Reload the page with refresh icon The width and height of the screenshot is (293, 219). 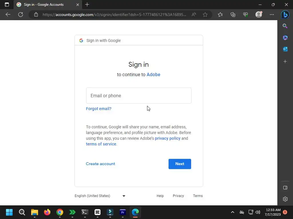[x=21, y=15]
